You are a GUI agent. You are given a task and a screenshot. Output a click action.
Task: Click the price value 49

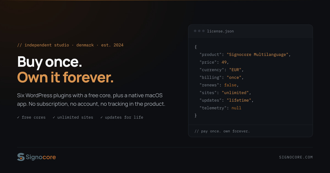[x=224, y=62]
